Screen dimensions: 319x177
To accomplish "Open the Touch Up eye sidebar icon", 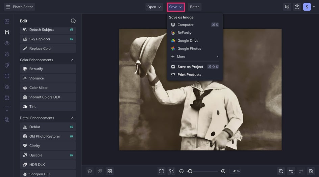I will tap(7, 43).
